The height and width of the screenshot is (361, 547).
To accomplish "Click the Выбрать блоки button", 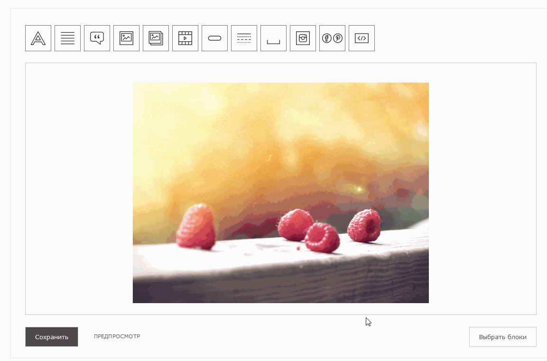I will (503, 337).
